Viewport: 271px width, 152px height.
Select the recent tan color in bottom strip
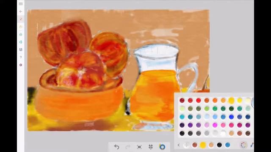coord(211,145)
